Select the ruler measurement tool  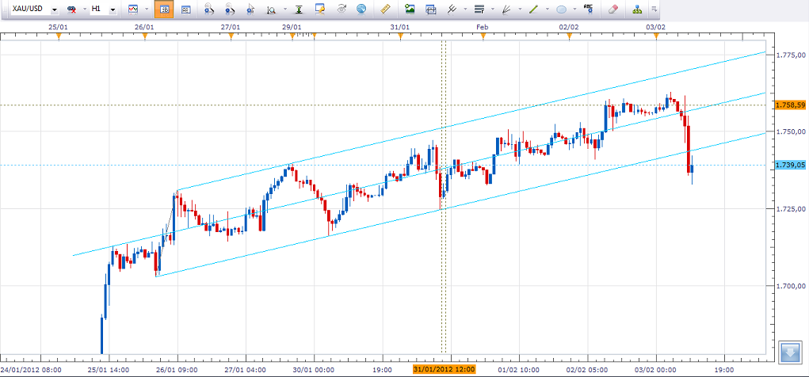384,10
